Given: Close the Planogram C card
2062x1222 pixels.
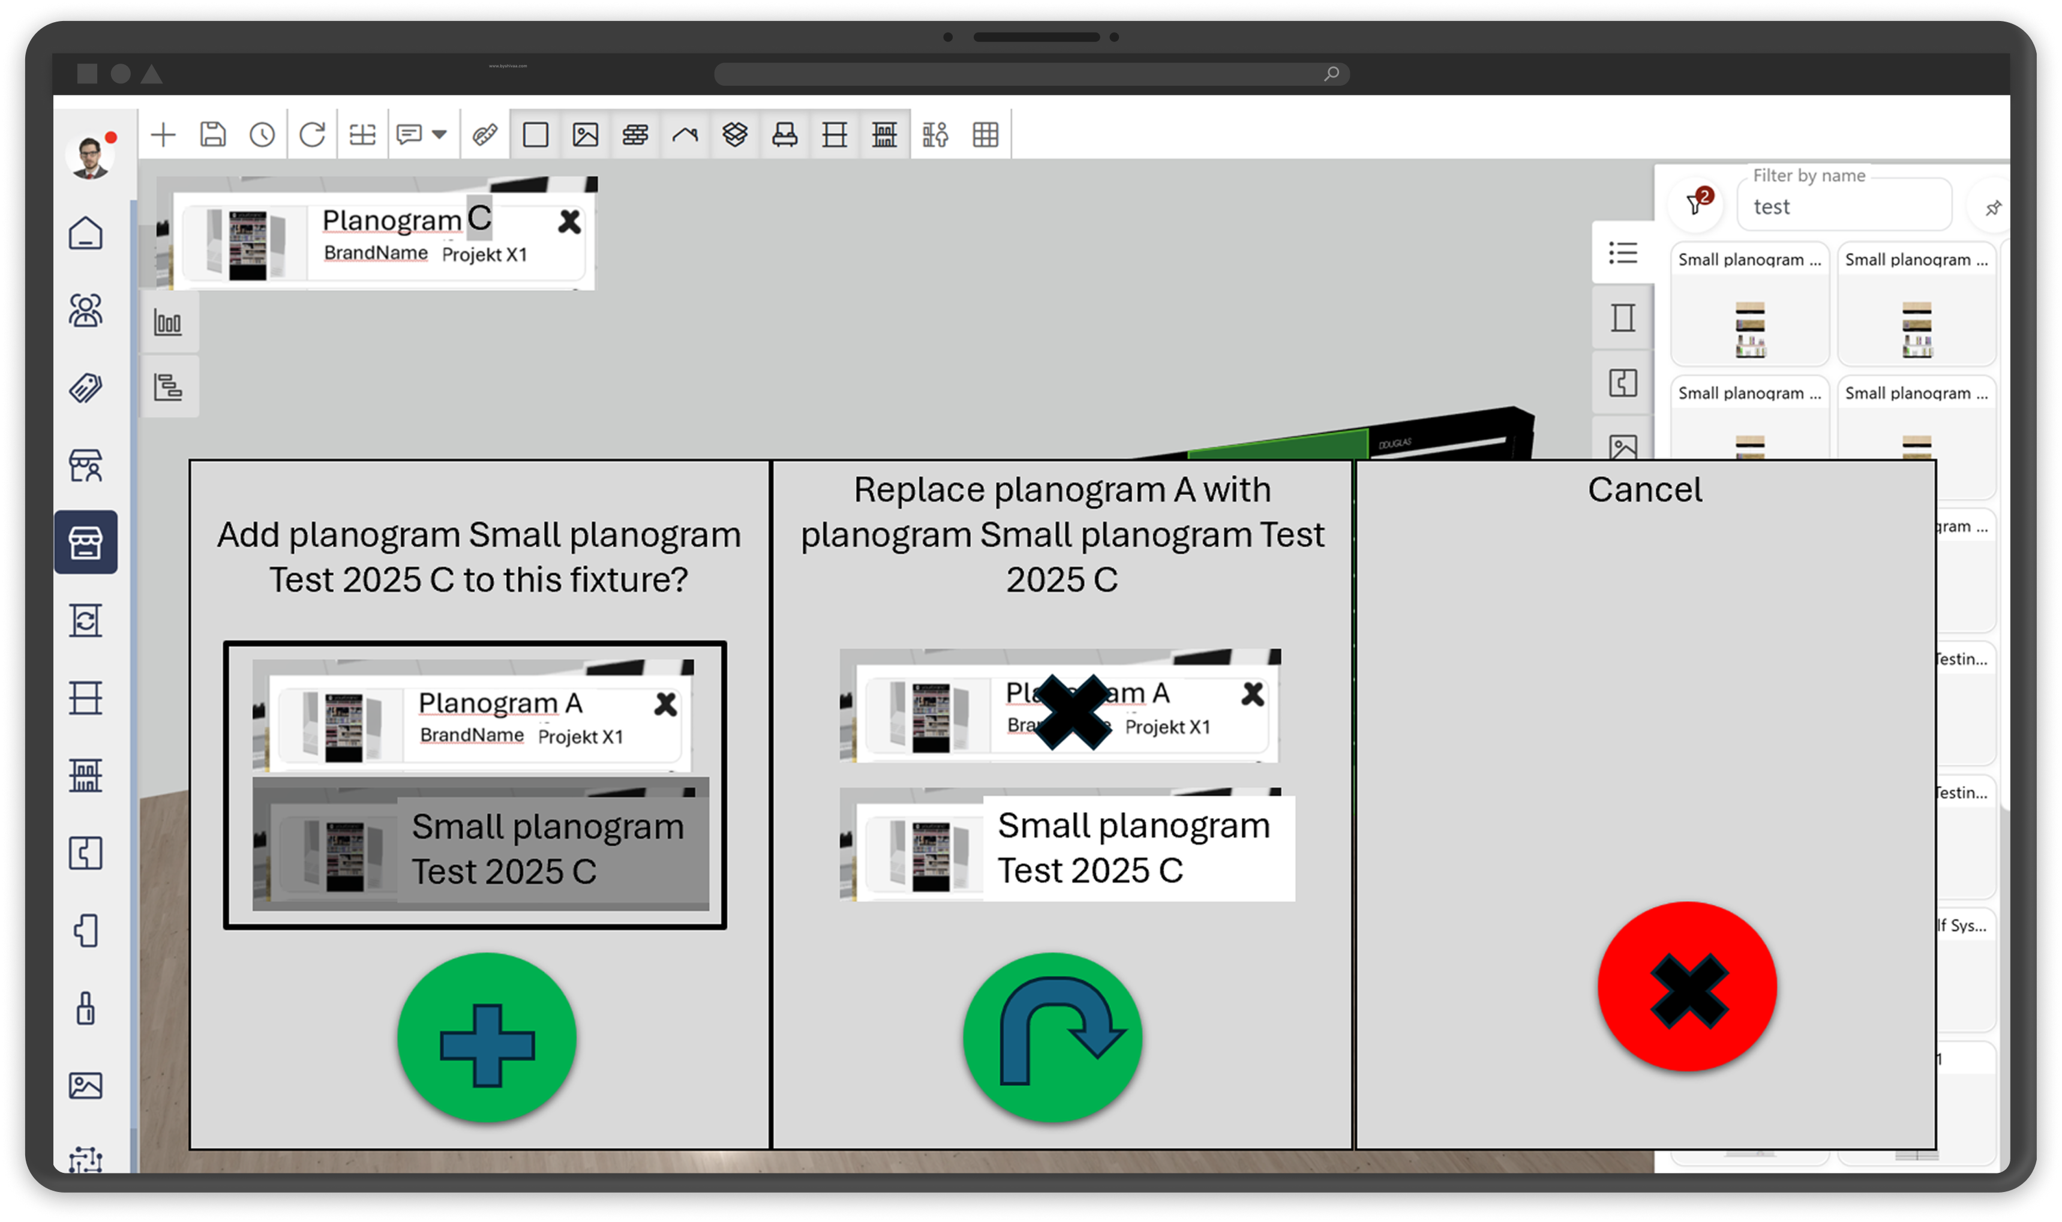Looking at the screenshot, I should point(569,221).
